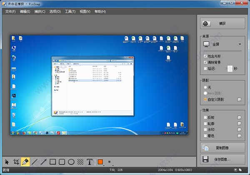Open the 轮廓 effect settings button
Image resolution: width=250 pixels, height=175 pixels.
pos(239,123)
